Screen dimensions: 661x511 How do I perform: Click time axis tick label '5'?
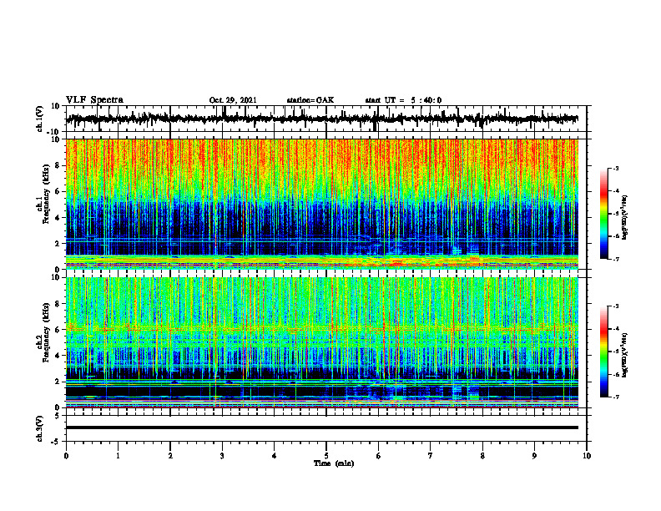326,456
